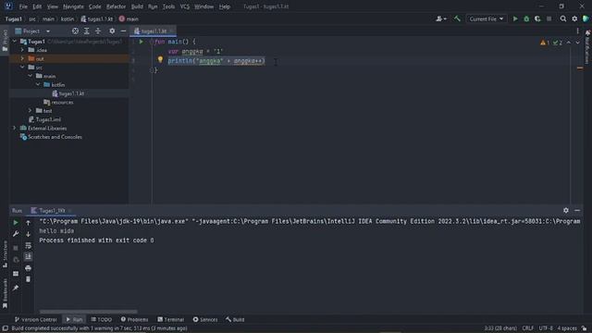592x333 pixels.
Task: Open the Terminal tool window
Action: click(x=170, y=319)
